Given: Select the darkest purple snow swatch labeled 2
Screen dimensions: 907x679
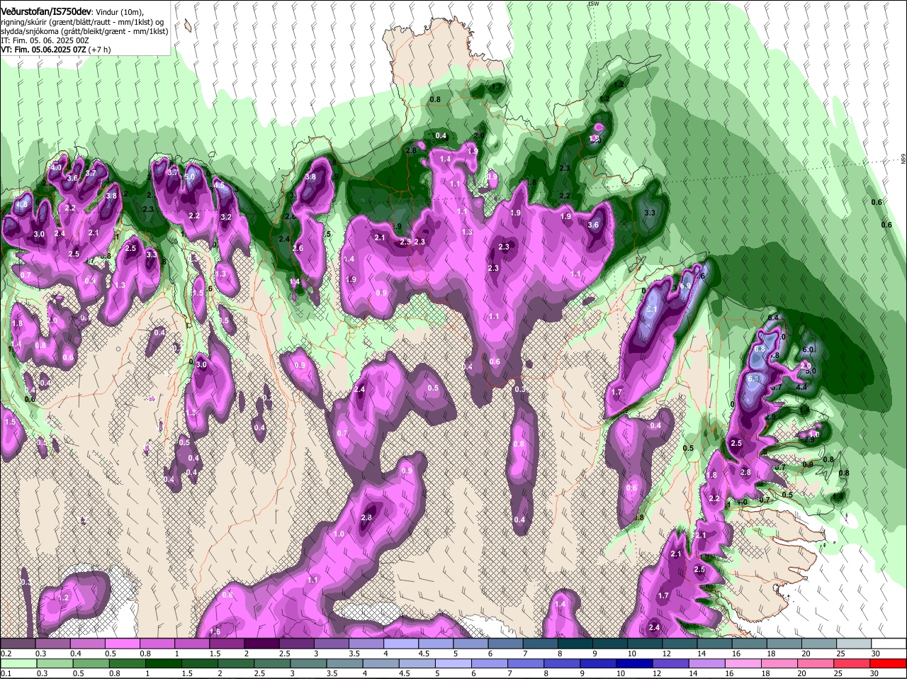Looking at the screenshot, I should click(x=262, y=643).
